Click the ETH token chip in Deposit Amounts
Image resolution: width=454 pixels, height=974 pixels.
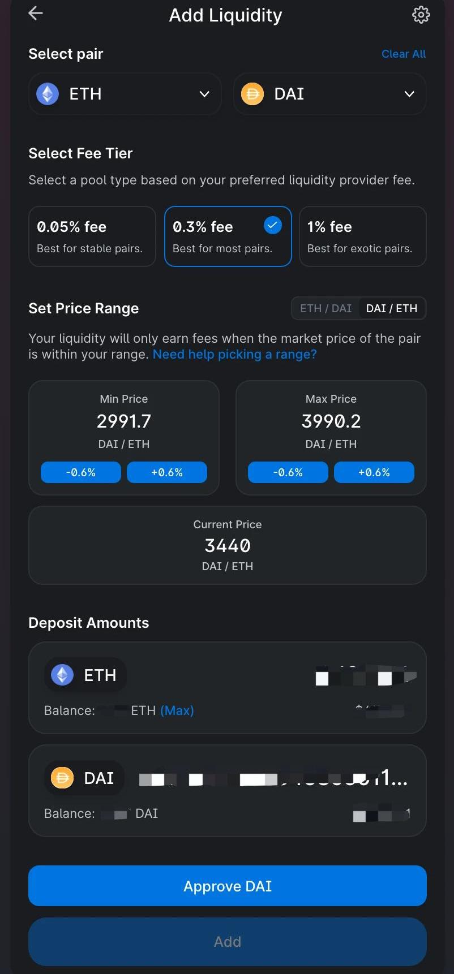(85, 675)
